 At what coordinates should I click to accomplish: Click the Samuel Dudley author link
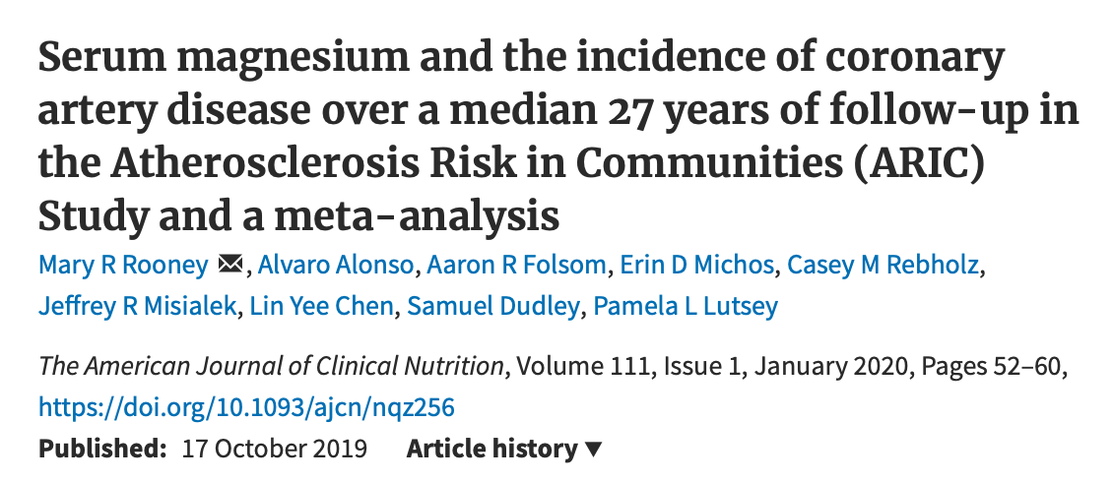[493, 306]
